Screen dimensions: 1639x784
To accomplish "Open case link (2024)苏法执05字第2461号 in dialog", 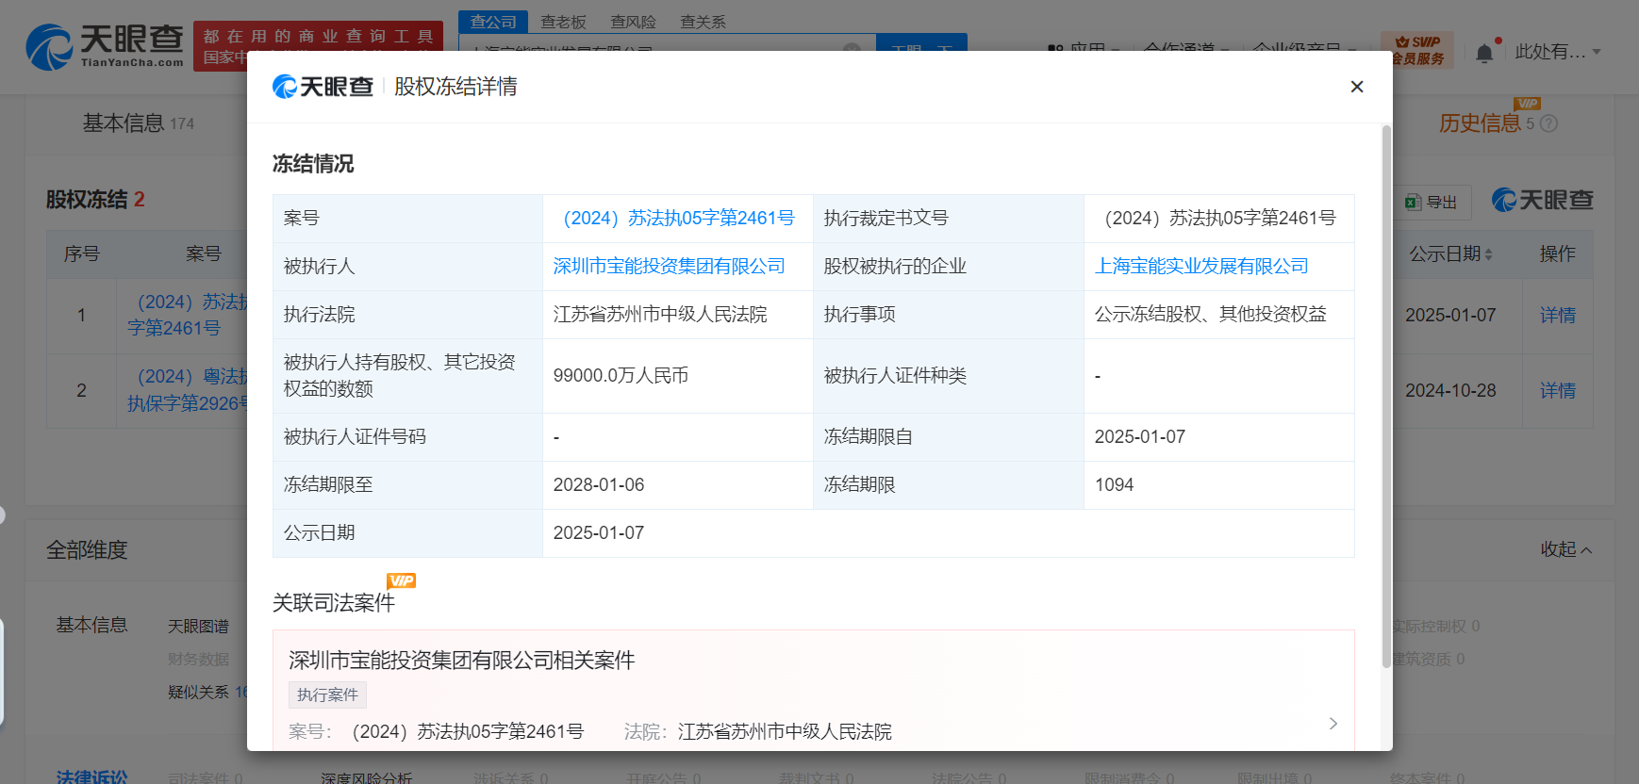I will click(x=679, y=219).
